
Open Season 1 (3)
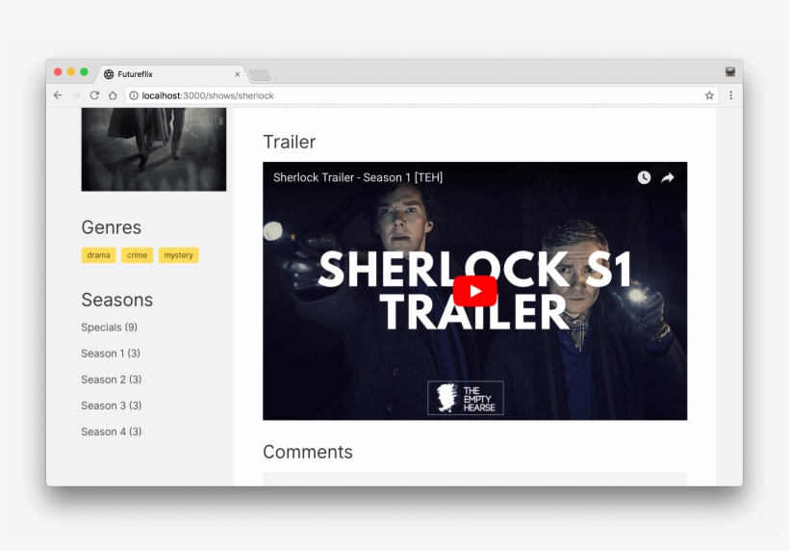click(111, 354)
